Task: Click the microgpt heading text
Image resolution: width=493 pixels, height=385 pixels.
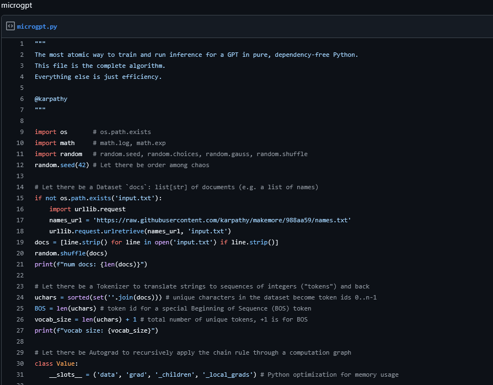Action: click(x=17, y=6)
